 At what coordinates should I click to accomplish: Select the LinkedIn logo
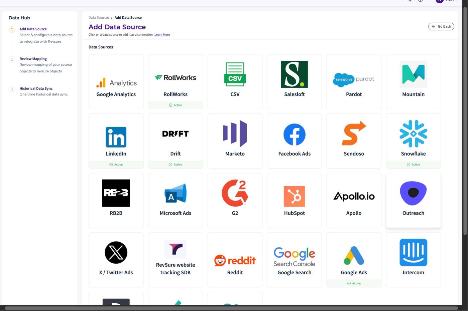coord(116,137)
